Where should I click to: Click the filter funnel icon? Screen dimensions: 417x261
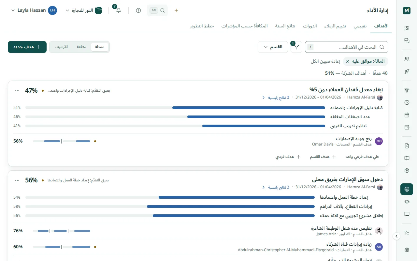[296, 47]
